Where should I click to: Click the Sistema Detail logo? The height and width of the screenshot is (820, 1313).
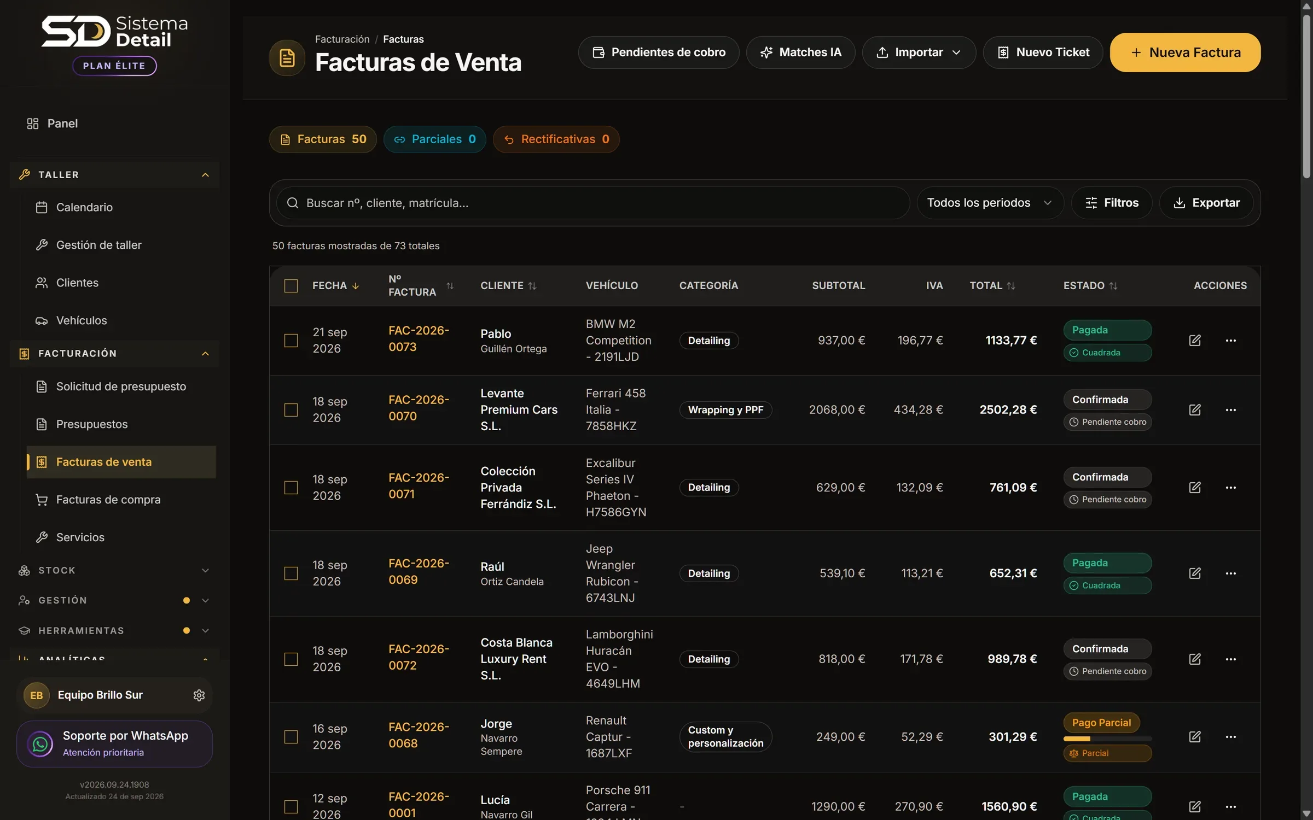115,32
